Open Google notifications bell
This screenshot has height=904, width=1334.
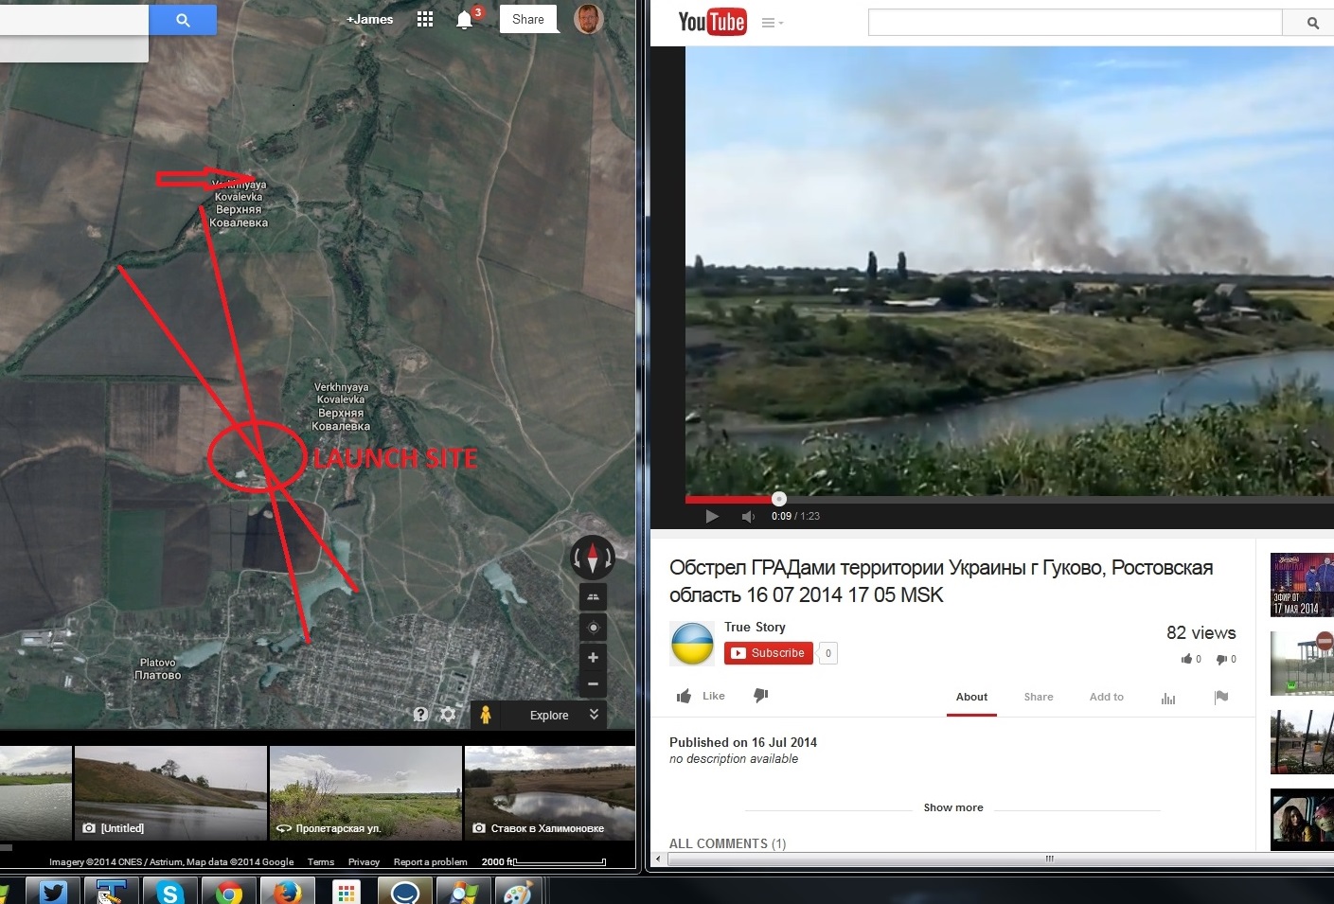point(464,20)
